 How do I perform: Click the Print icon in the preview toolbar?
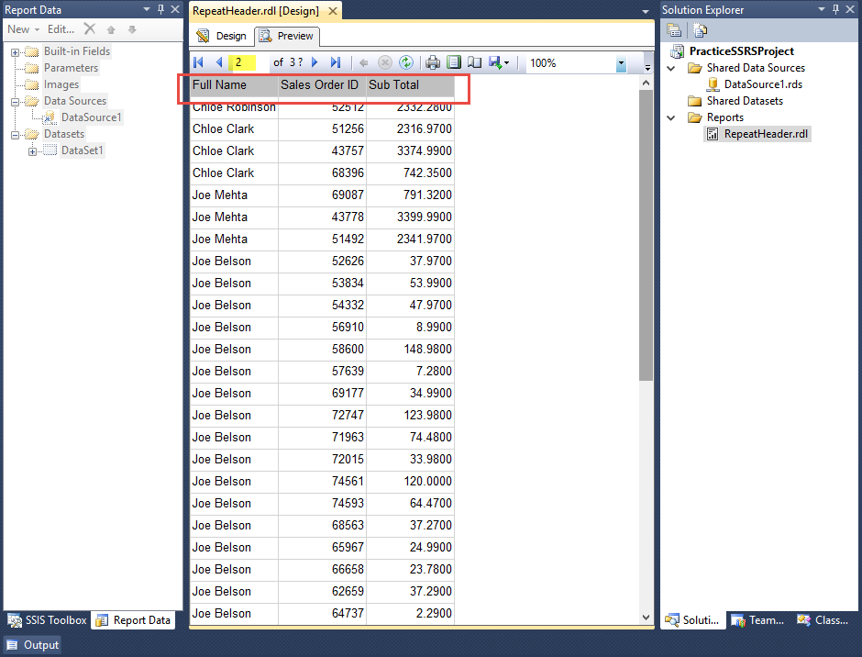click(434, 62)
